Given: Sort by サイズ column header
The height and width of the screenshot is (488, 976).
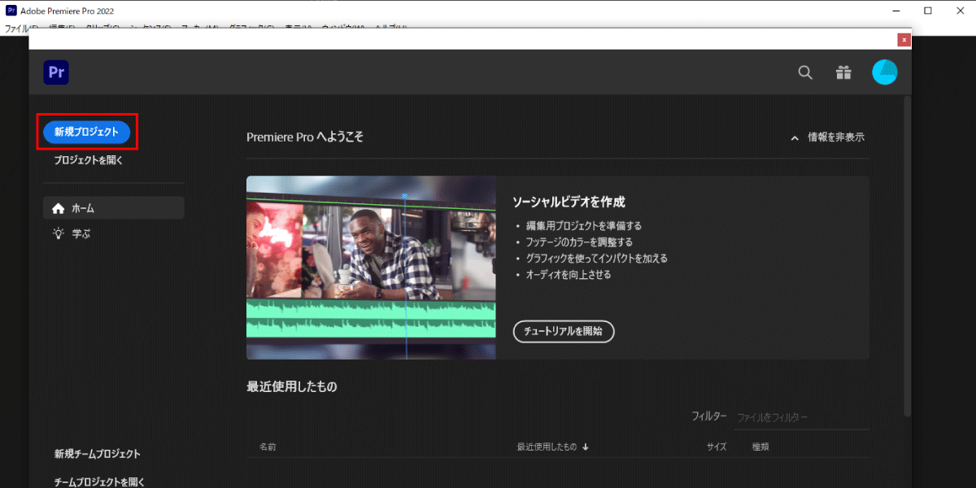Looking at the screenshot, I should click(x=717, y=447).
